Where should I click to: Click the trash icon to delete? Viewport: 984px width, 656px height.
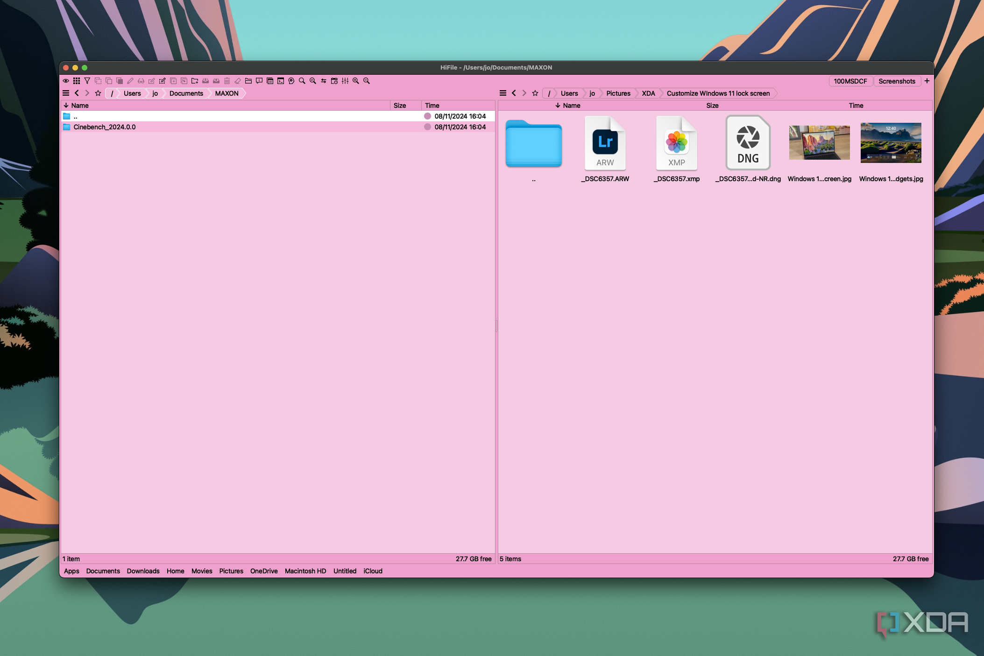coord(227,80)
